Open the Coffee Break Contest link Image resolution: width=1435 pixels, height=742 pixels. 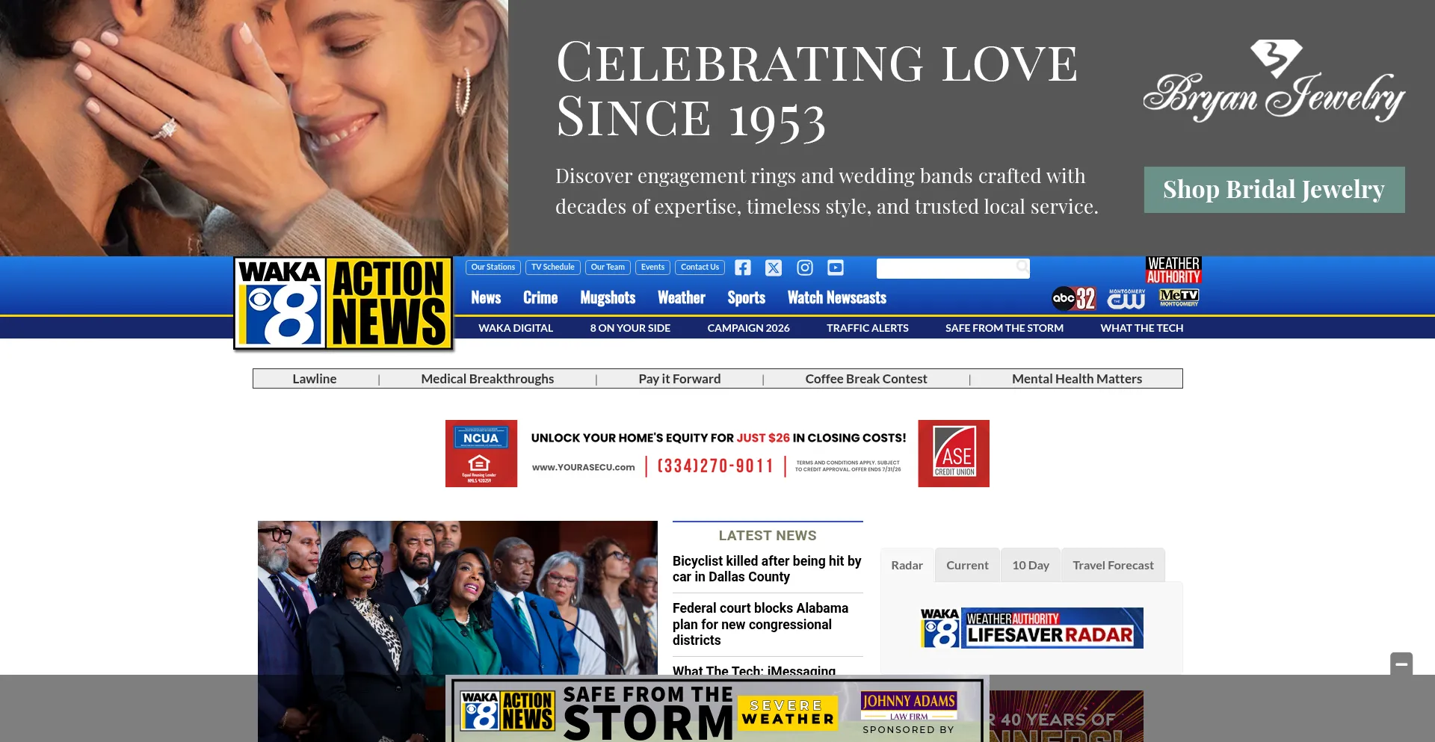pyautogui.click(x=866, y=379)
